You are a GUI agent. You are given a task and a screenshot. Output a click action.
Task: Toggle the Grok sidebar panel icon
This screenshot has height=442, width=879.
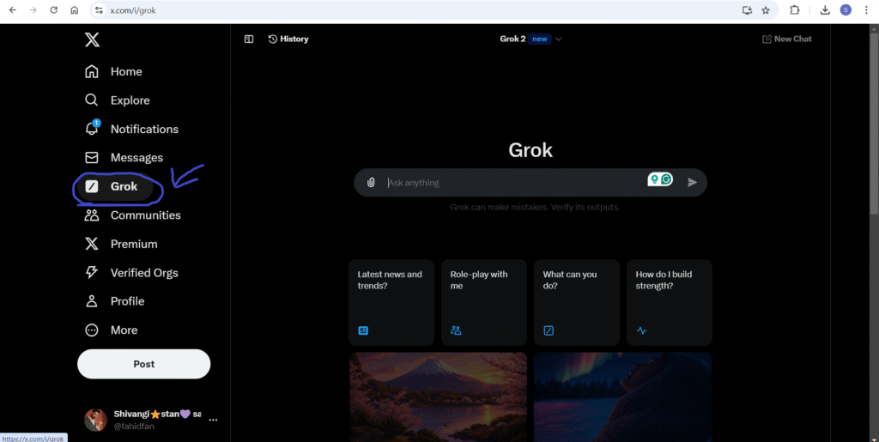click(249, 39)
